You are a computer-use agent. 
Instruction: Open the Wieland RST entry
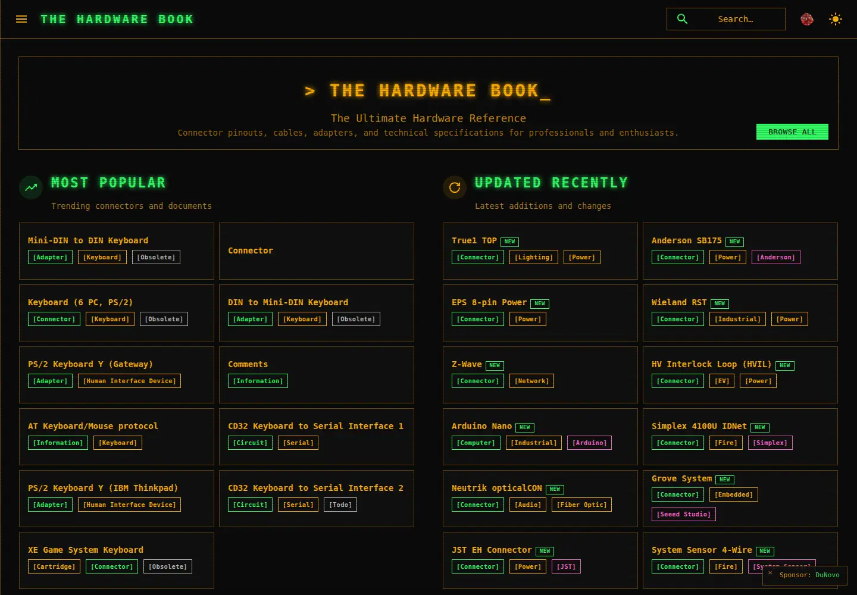point(740,313)
